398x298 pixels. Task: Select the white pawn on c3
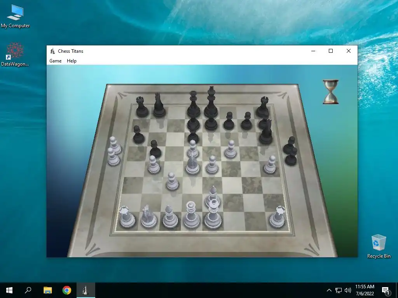(172, 182)
